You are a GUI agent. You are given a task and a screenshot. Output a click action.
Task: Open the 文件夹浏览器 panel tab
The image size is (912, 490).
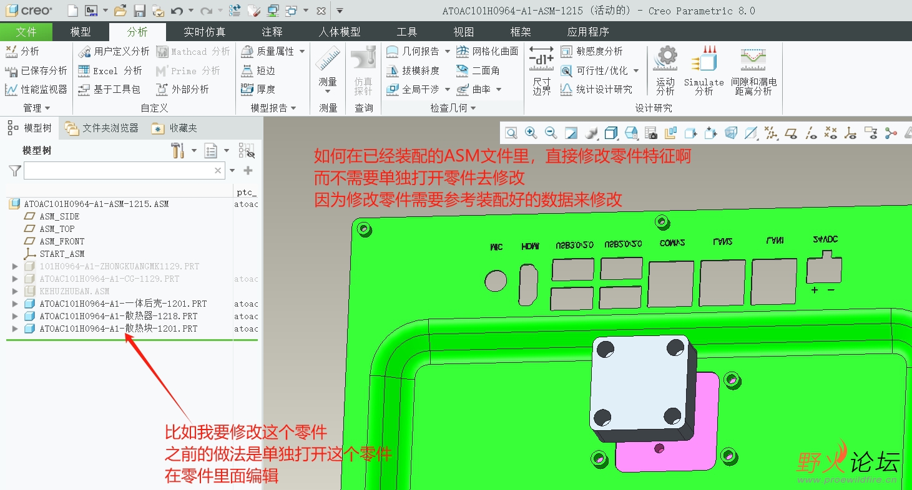[102, 128]
